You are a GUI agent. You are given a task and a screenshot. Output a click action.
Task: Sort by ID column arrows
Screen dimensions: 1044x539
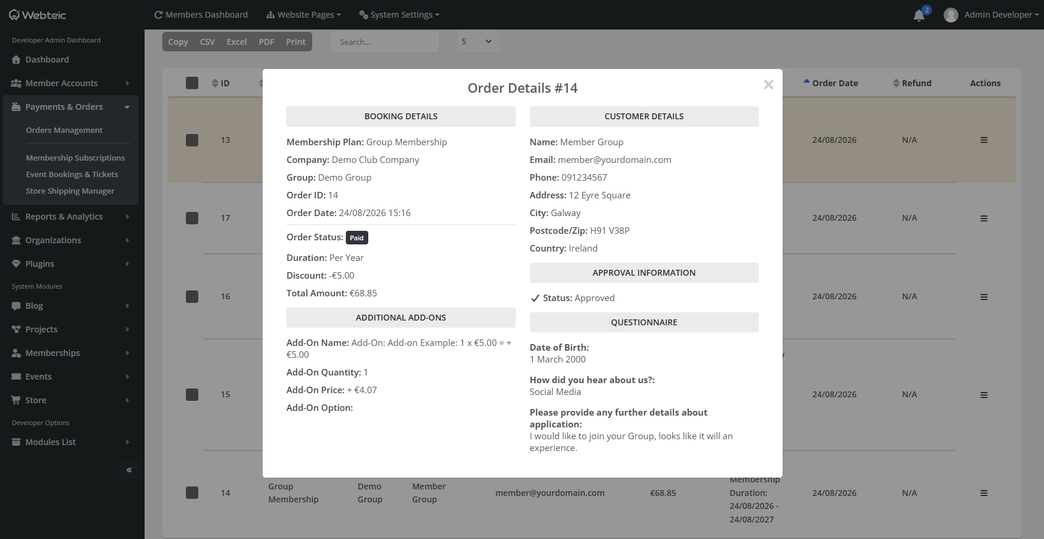click(215, 83)
